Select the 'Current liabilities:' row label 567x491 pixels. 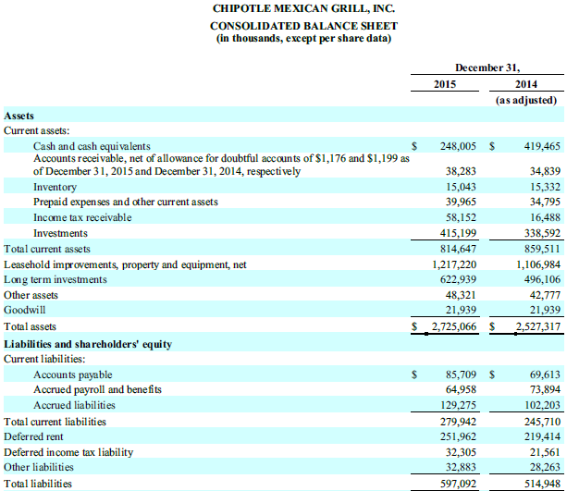[x=44, y=359]
